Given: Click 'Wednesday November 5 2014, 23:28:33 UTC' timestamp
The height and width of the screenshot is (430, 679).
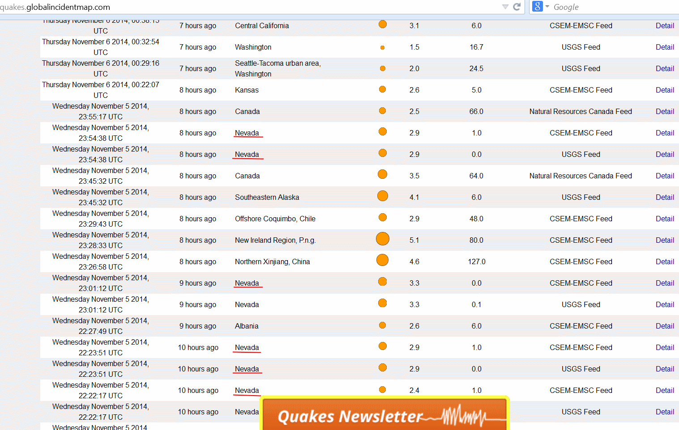Looking at the screenshot, I should click(x=101, y=240).
